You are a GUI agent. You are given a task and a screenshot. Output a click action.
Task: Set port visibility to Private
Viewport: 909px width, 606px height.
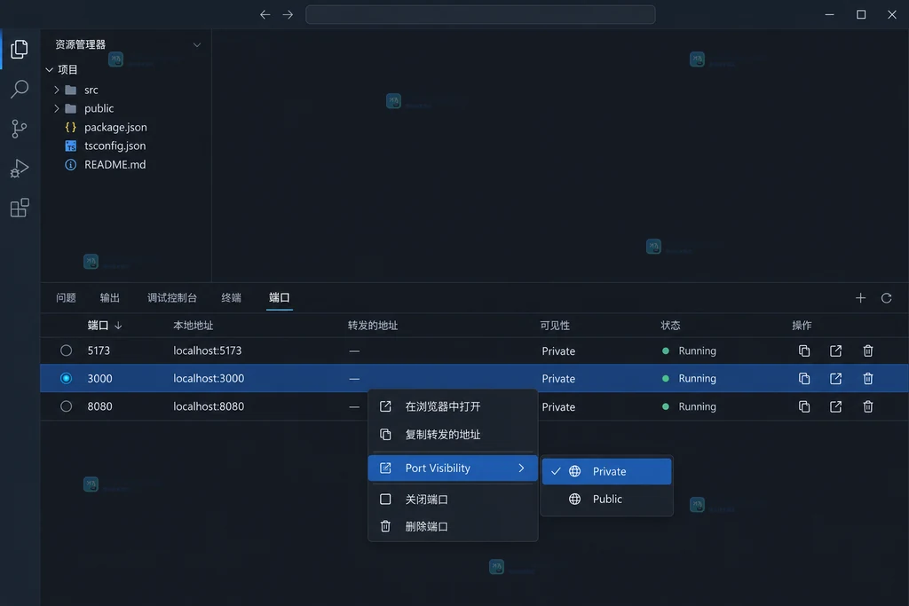coord(606,472)
